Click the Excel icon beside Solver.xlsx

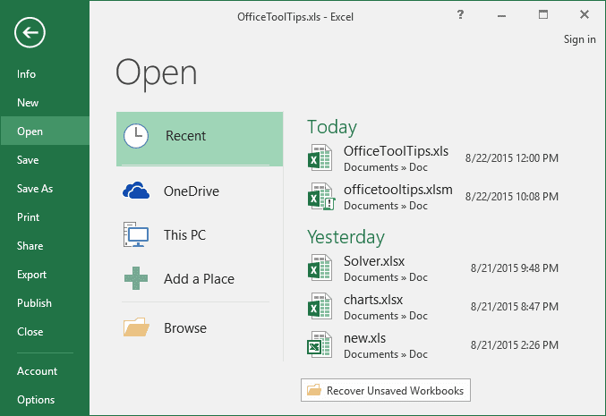click(320, 267)
